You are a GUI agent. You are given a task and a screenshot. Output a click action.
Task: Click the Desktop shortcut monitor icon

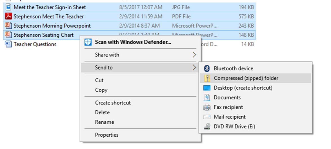(207, 88)
